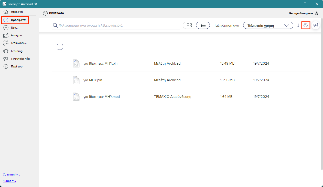Open the Support... link
Screen dimensions: 323x187
tap(9, 181)
